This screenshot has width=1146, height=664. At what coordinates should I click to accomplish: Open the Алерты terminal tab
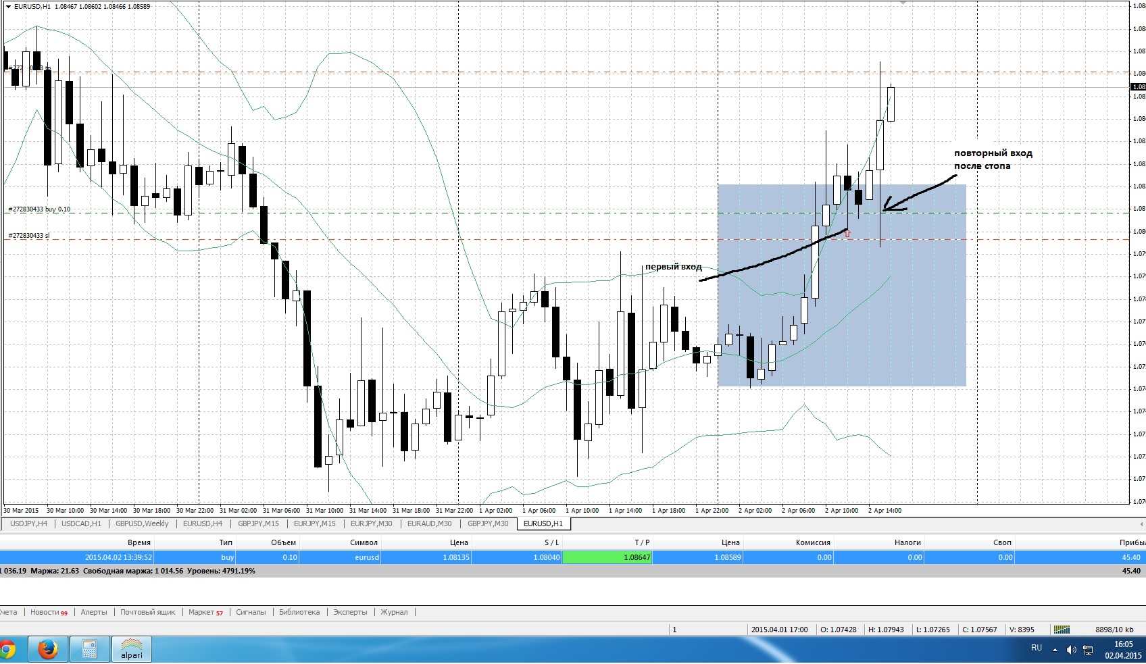94,612
